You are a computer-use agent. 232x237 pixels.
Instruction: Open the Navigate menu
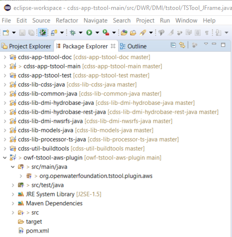[95, 20]
